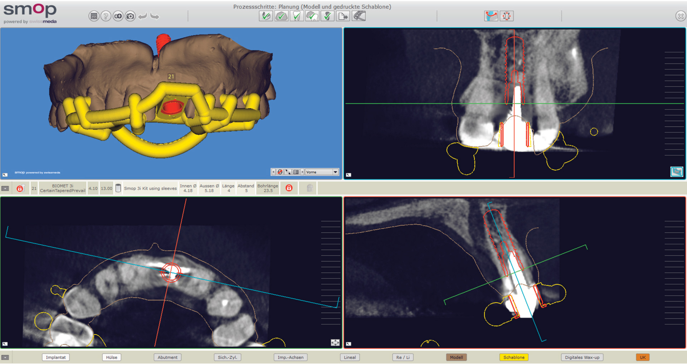
Task: Expand the implant row dropdown arrow
Action: 5,188
